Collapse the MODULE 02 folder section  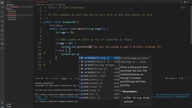[9, 9]
